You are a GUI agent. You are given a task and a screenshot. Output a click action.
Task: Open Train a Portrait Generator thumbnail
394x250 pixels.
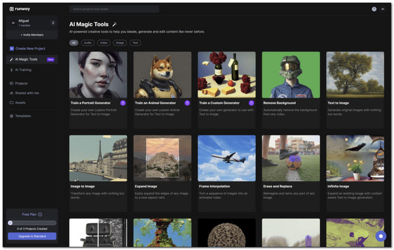pyautogui.click(x=98, y=75)
